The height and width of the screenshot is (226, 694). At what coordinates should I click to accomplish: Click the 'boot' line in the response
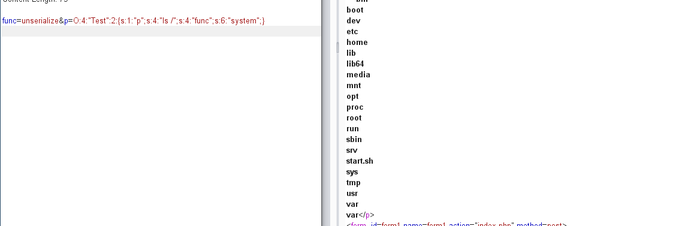355,10
